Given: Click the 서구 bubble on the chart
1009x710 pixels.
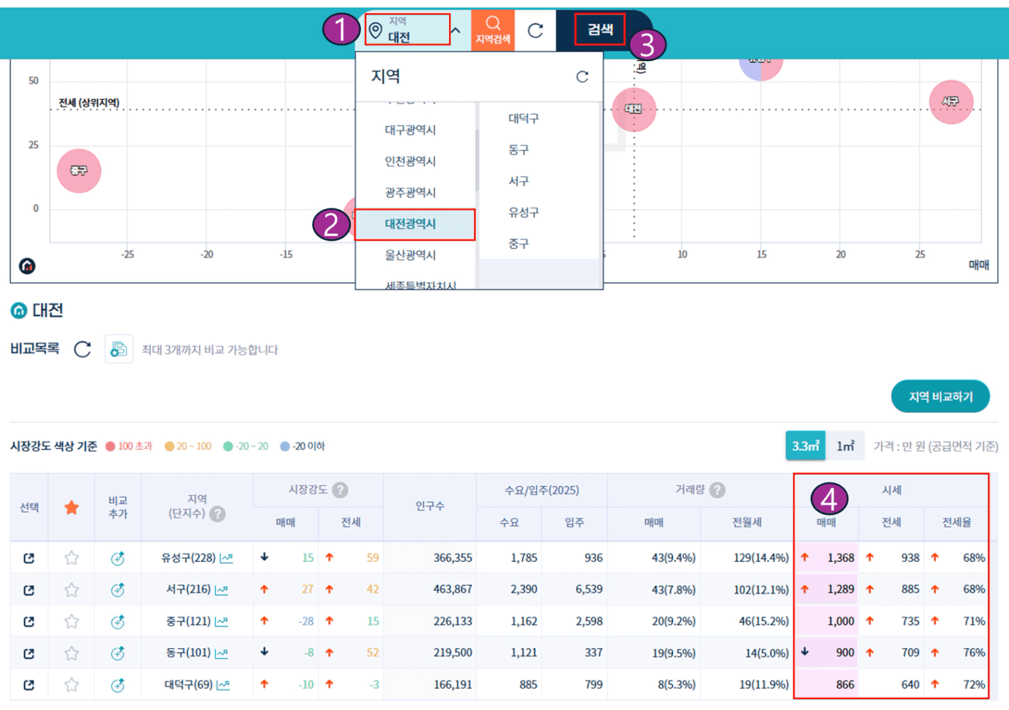Looking at the screenshot, I should pyautogui.click(x=950, y=102).
